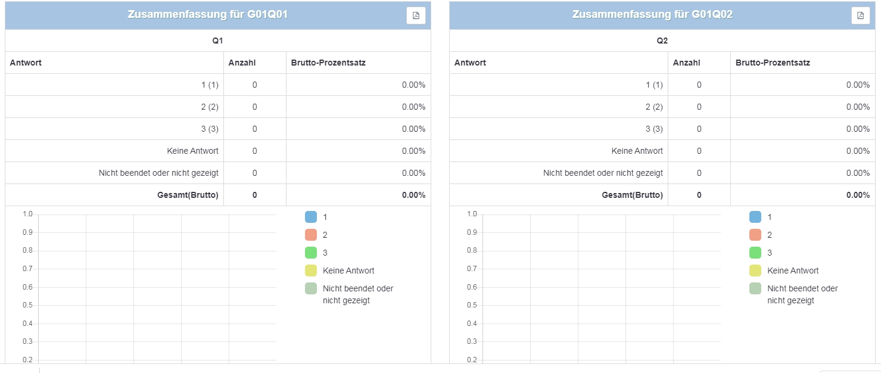Viewport: 881px width, 373px height.
Task: Click blue legend swatch 1 in Q2 chart
Action: (755, 217)
